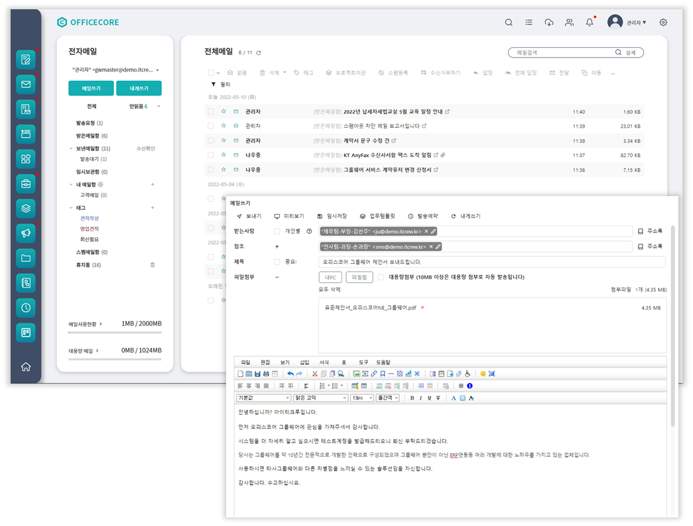
Task: Collapse the 보낸메일함 folder
Action: pyautogui.click(x=71, y=148)
